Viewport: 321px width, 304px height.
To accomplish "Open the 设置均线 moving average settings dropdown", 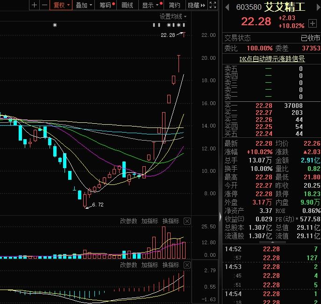I will (x=172, y=16).
